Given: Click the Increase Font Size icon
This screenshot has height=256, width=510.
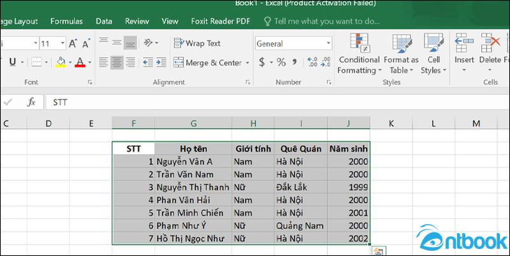Looking at the screenshot, I should click(73, 43).
